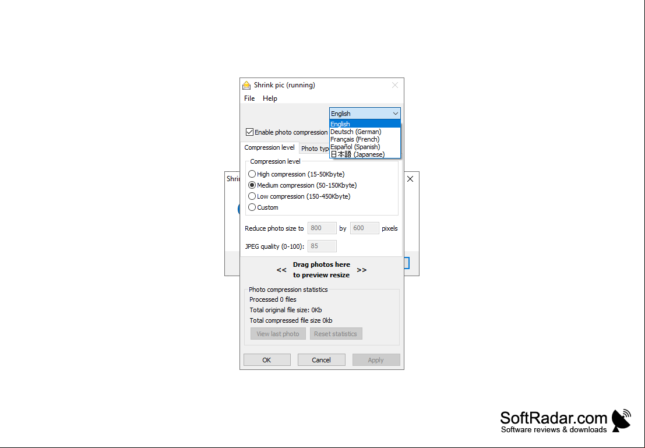Screen dimensions: 645x448
Task: Click the View last photo button
Action: point(278,334)
